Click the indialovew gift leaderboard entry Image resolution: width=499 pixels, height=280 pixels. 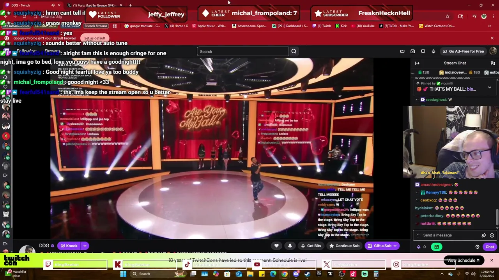click(x=459, y=72)
